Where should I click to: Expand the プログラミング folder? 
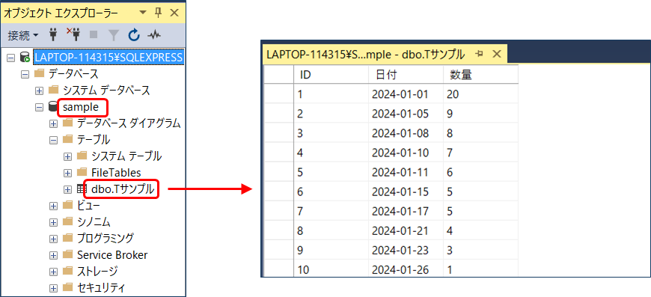[53, 239]
